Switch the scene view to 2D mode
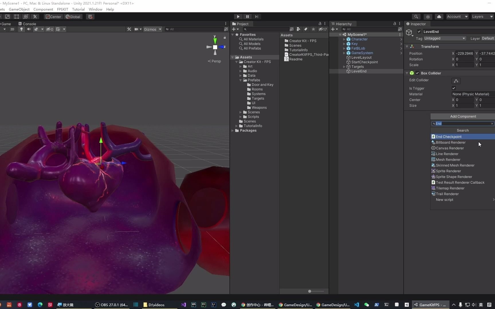Screen dimensions: 495x309 pyautogui.click(x=12, y=29)
